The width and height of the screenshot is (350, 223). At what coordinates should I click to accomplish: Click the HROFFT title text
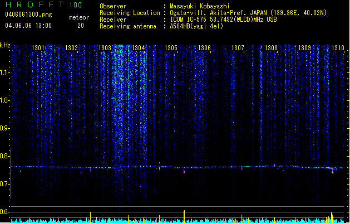click(34, 4)
